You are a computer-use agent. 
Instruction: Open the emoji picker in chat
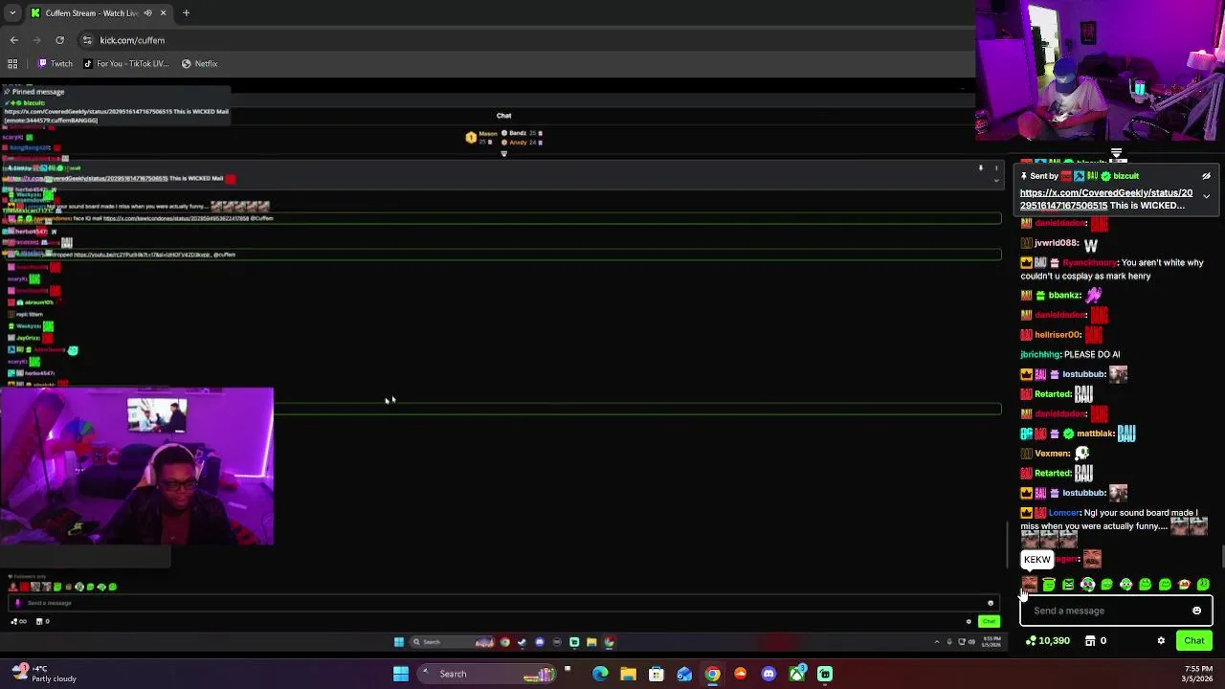(1196, 611)
